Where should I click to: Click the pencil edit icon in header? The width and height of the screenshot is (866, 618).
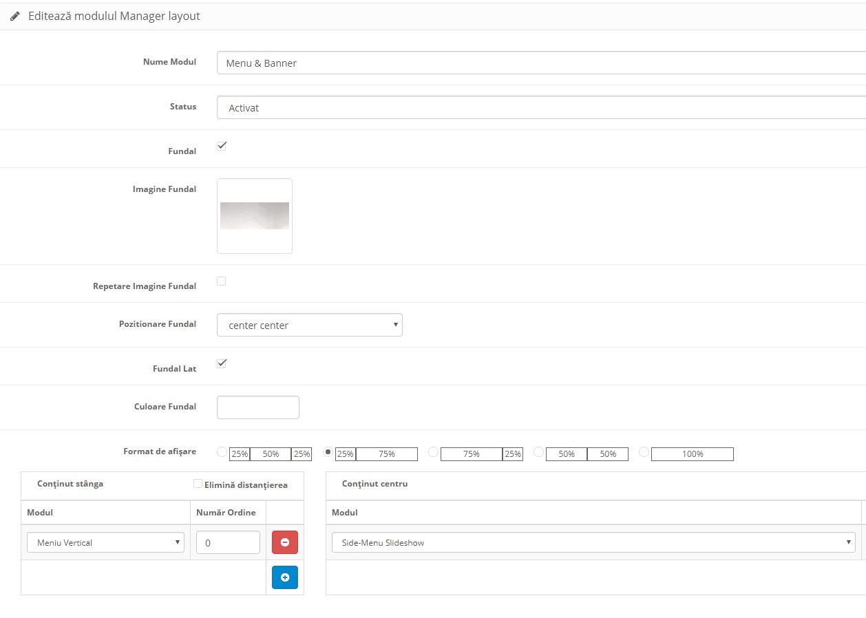15,16
